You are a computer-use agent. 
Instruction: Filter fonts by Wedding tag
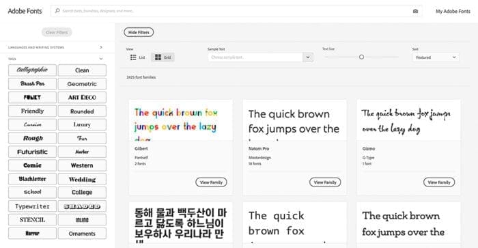point(82,179)
